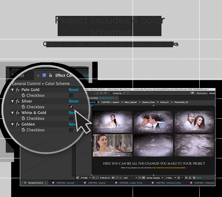Click Reset for the Silver effect
Viewport: 222px width, 197px height.
74,101
